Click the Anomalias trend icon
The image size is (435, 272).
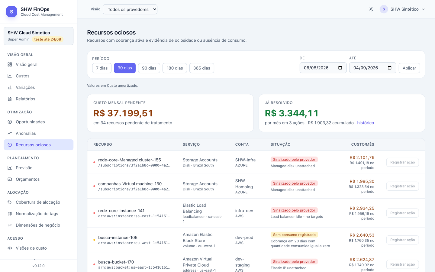coord(10,133)
